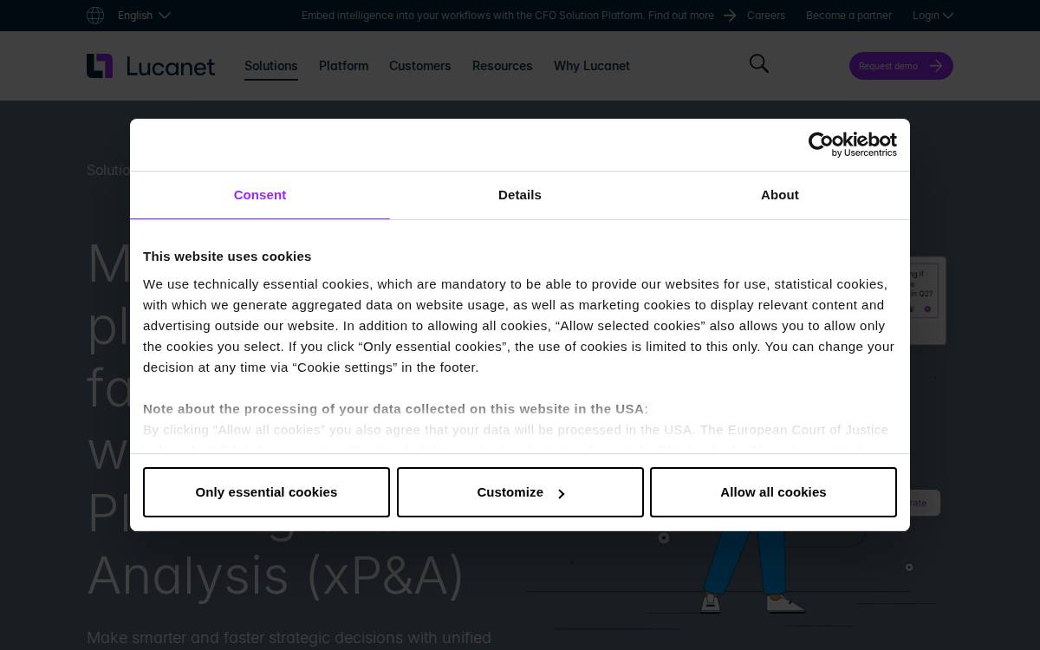Viewport: 1040px width, 650px height.
Task: Click the Request demo button
Action: [900, 66]
